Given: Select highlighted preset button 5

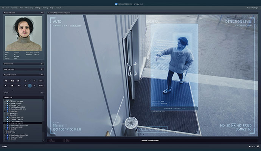Looking at the screenshot, I should pos(30,86).
